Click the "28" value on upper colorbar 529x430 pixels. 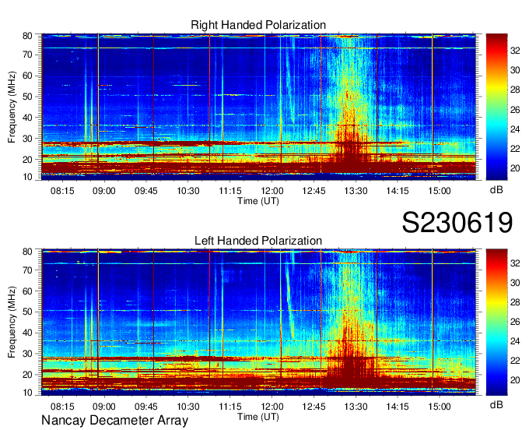point(515,90)
